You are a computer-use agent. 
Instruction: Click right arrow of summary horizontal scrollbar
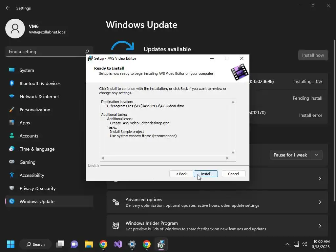click(227, 158)
